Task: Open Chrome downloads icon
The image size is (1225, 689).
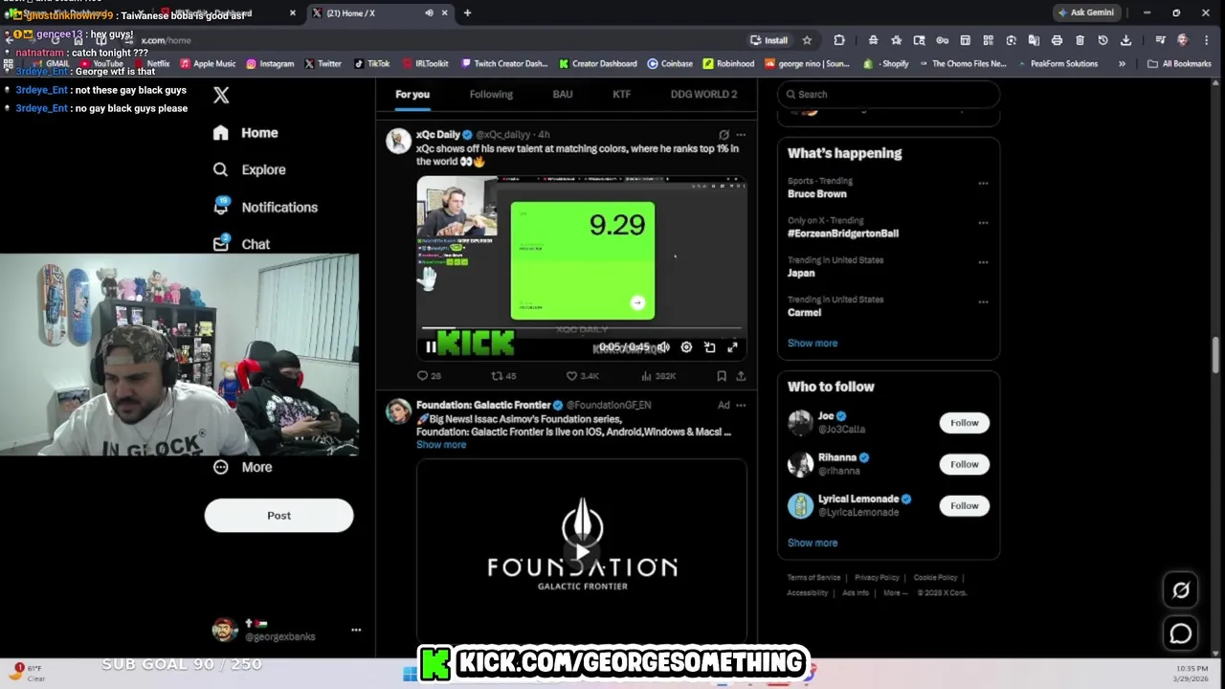Action: pos(1125,40)
